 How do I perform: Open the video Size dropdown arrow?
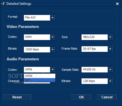click(x=110, y=37)
